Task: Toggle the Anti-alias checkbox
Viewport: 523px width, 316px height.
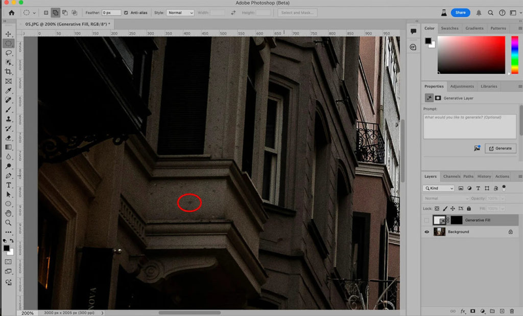Action: pos(127,12)
